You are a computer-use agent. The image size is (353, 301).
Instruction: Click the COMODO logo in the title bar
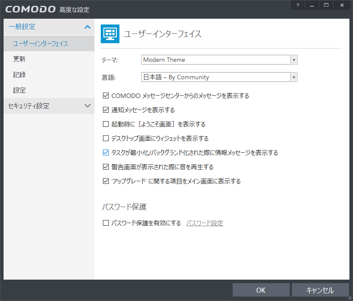coord(30,9)
